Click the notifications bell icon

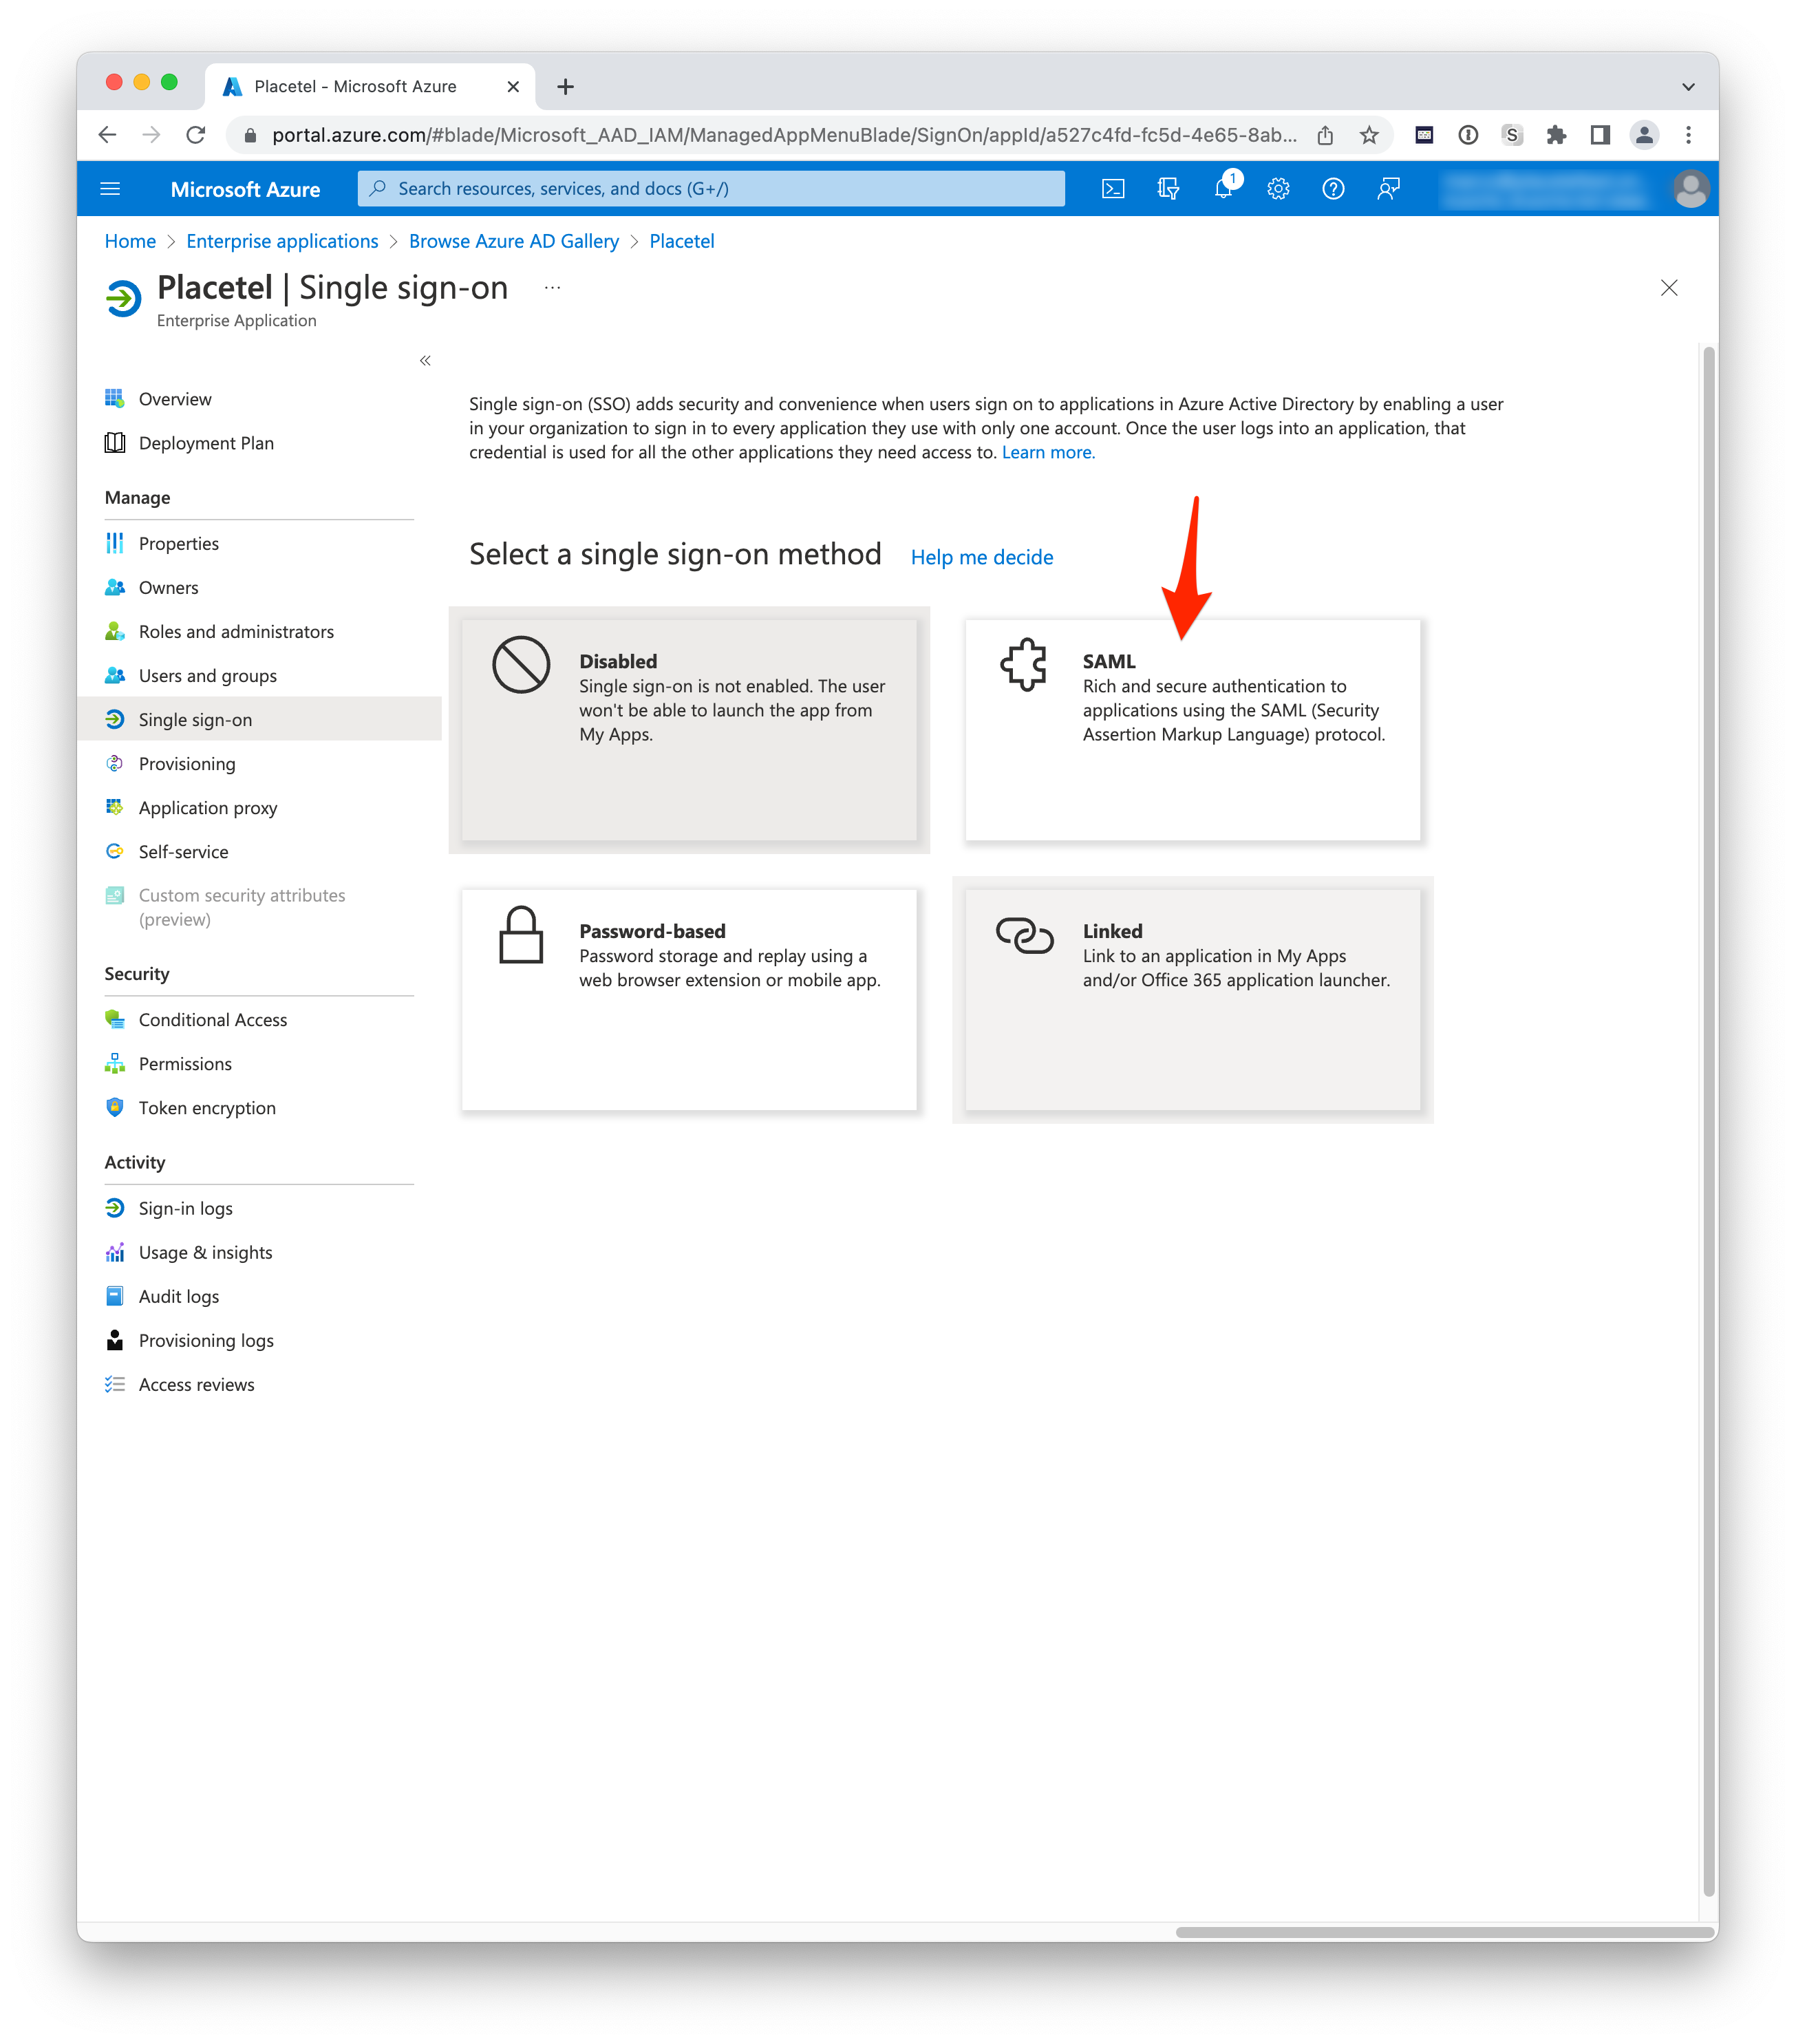pyautogui.click(x=1223, y=189)
